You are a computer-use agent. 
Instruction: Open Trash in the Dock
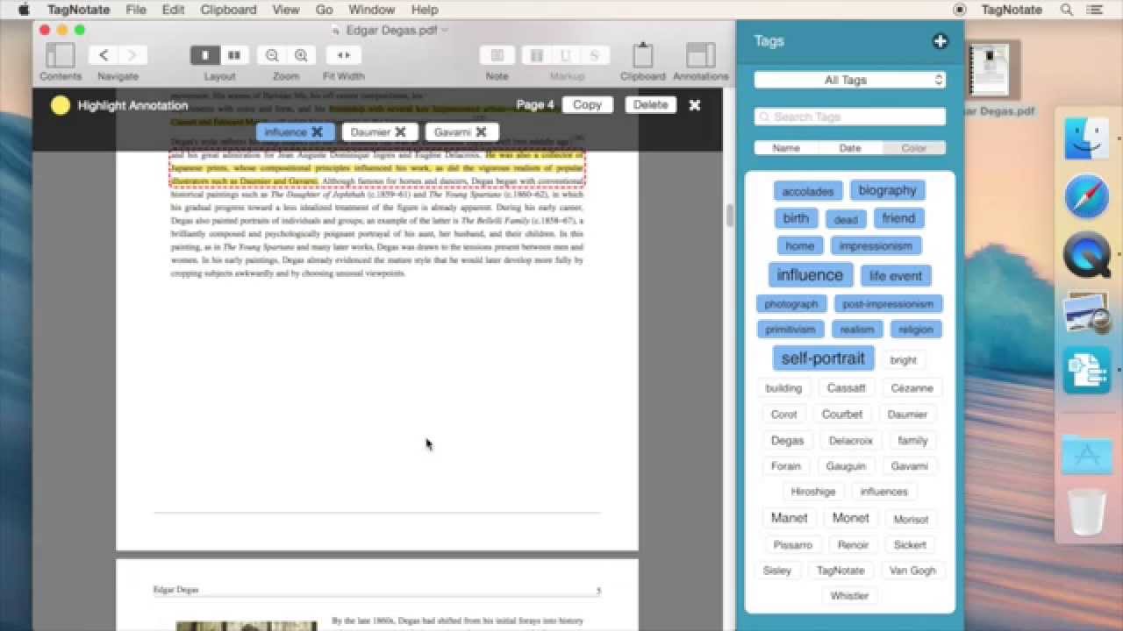1088,512
